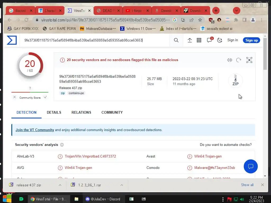Click the browser back arrow
This screenshot has width=271, height=203.
pyautogui.click(x=10, y=20)
